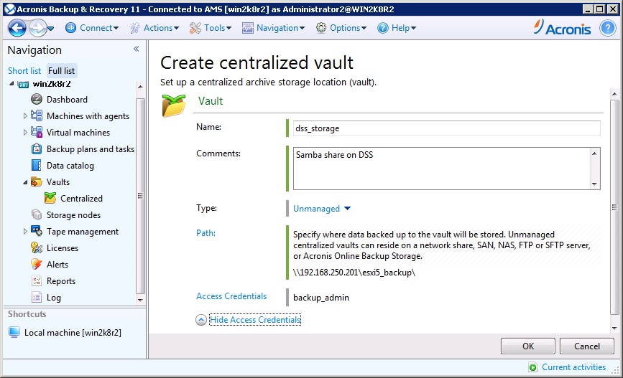Open Current activities in status bar
The width and height of the screenshot is (623, 378).
click(x=573, y=367)
